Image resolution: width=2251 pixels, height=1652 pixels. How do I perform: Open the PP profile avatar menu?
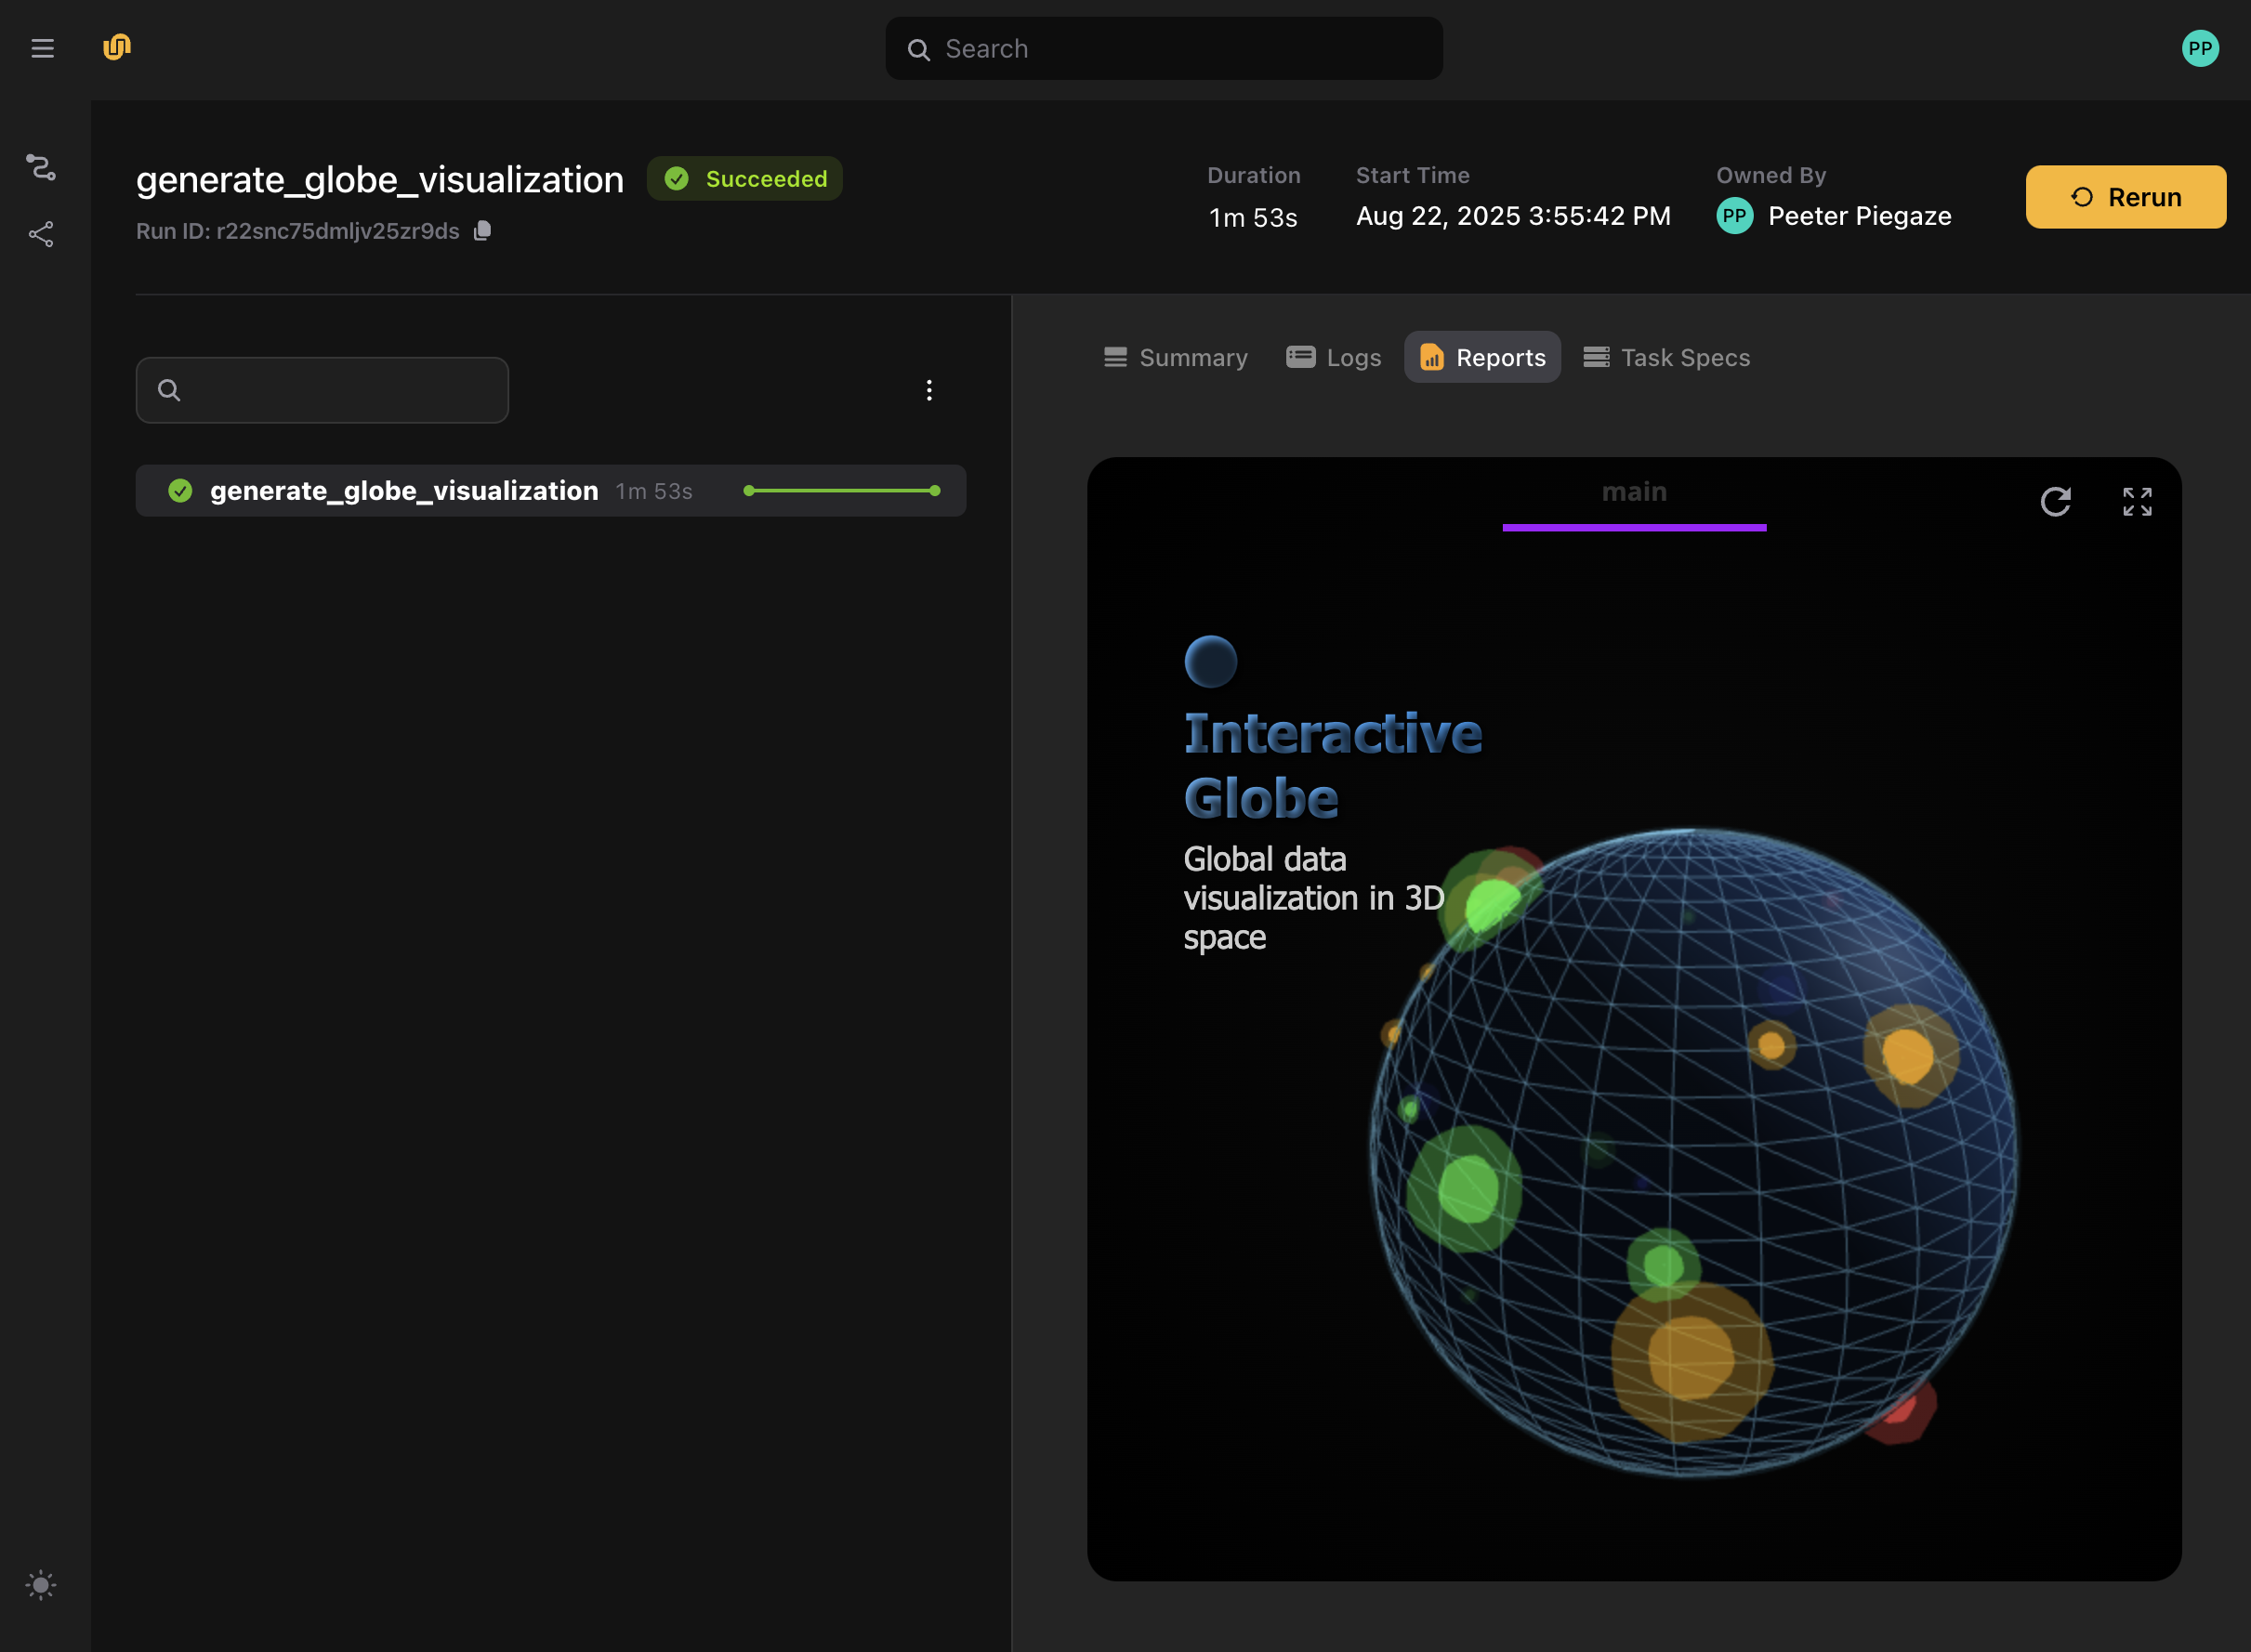pos(2200,47)
